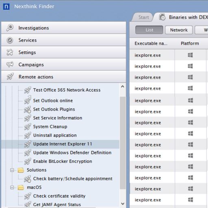Viewport: 208px width, 208px height.
Task: Click rocket icon beside Set Outlook online
Action: (28, 100)
